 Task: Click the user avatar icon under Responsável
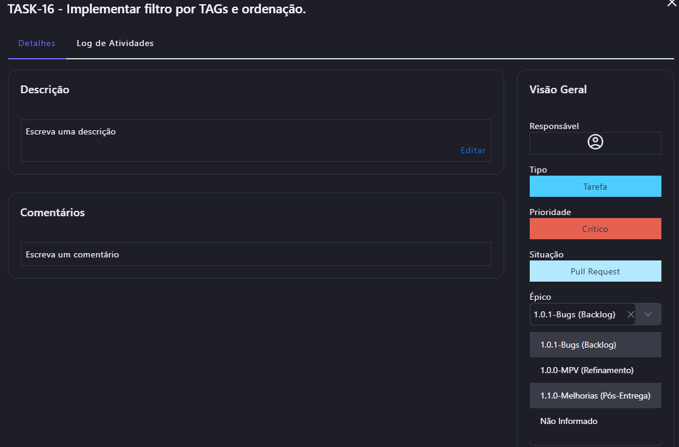click(x=595, y=142)
